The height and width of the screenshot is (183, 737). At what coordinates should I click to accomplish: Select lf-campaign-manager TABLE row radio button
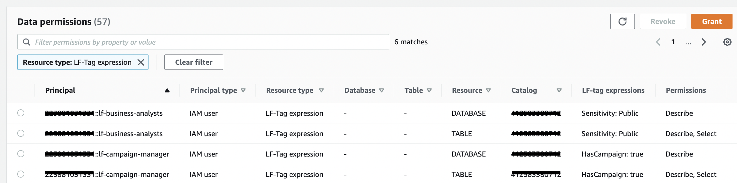(x=21, y=174)
